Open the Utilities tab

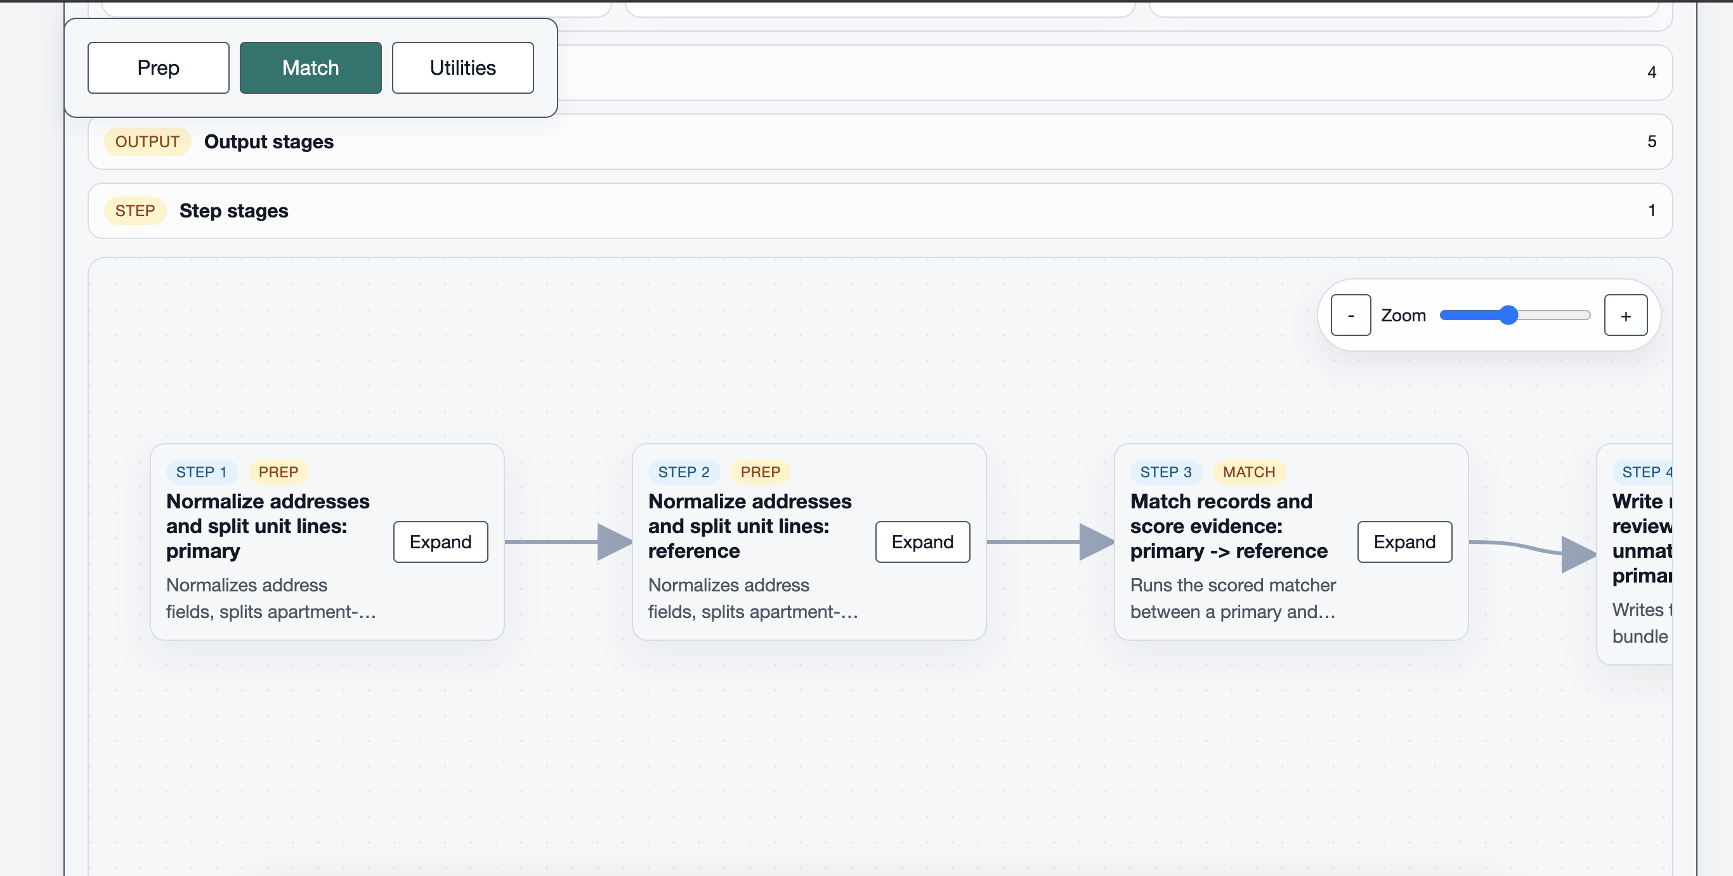click(463, 68)
